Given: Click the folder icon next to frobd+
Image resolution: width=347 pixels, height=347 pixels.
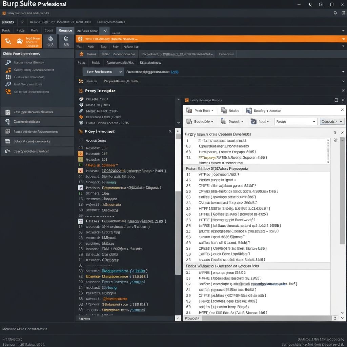Looking at the screenshot, I should (253, 121).
